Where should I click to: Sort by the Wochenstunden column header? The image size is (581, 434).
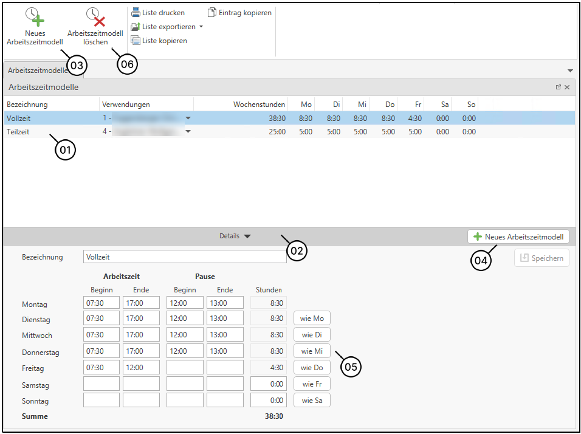click(259, 105)
